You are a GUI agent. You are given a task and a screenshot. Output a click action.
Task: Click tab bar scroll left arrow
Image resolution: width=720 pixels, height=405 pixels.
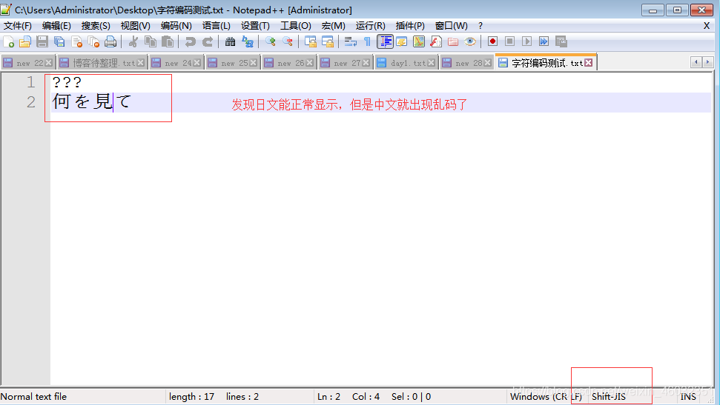(696, 62)
